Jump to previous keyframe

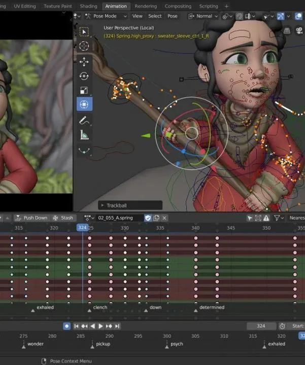click(84, 326)
